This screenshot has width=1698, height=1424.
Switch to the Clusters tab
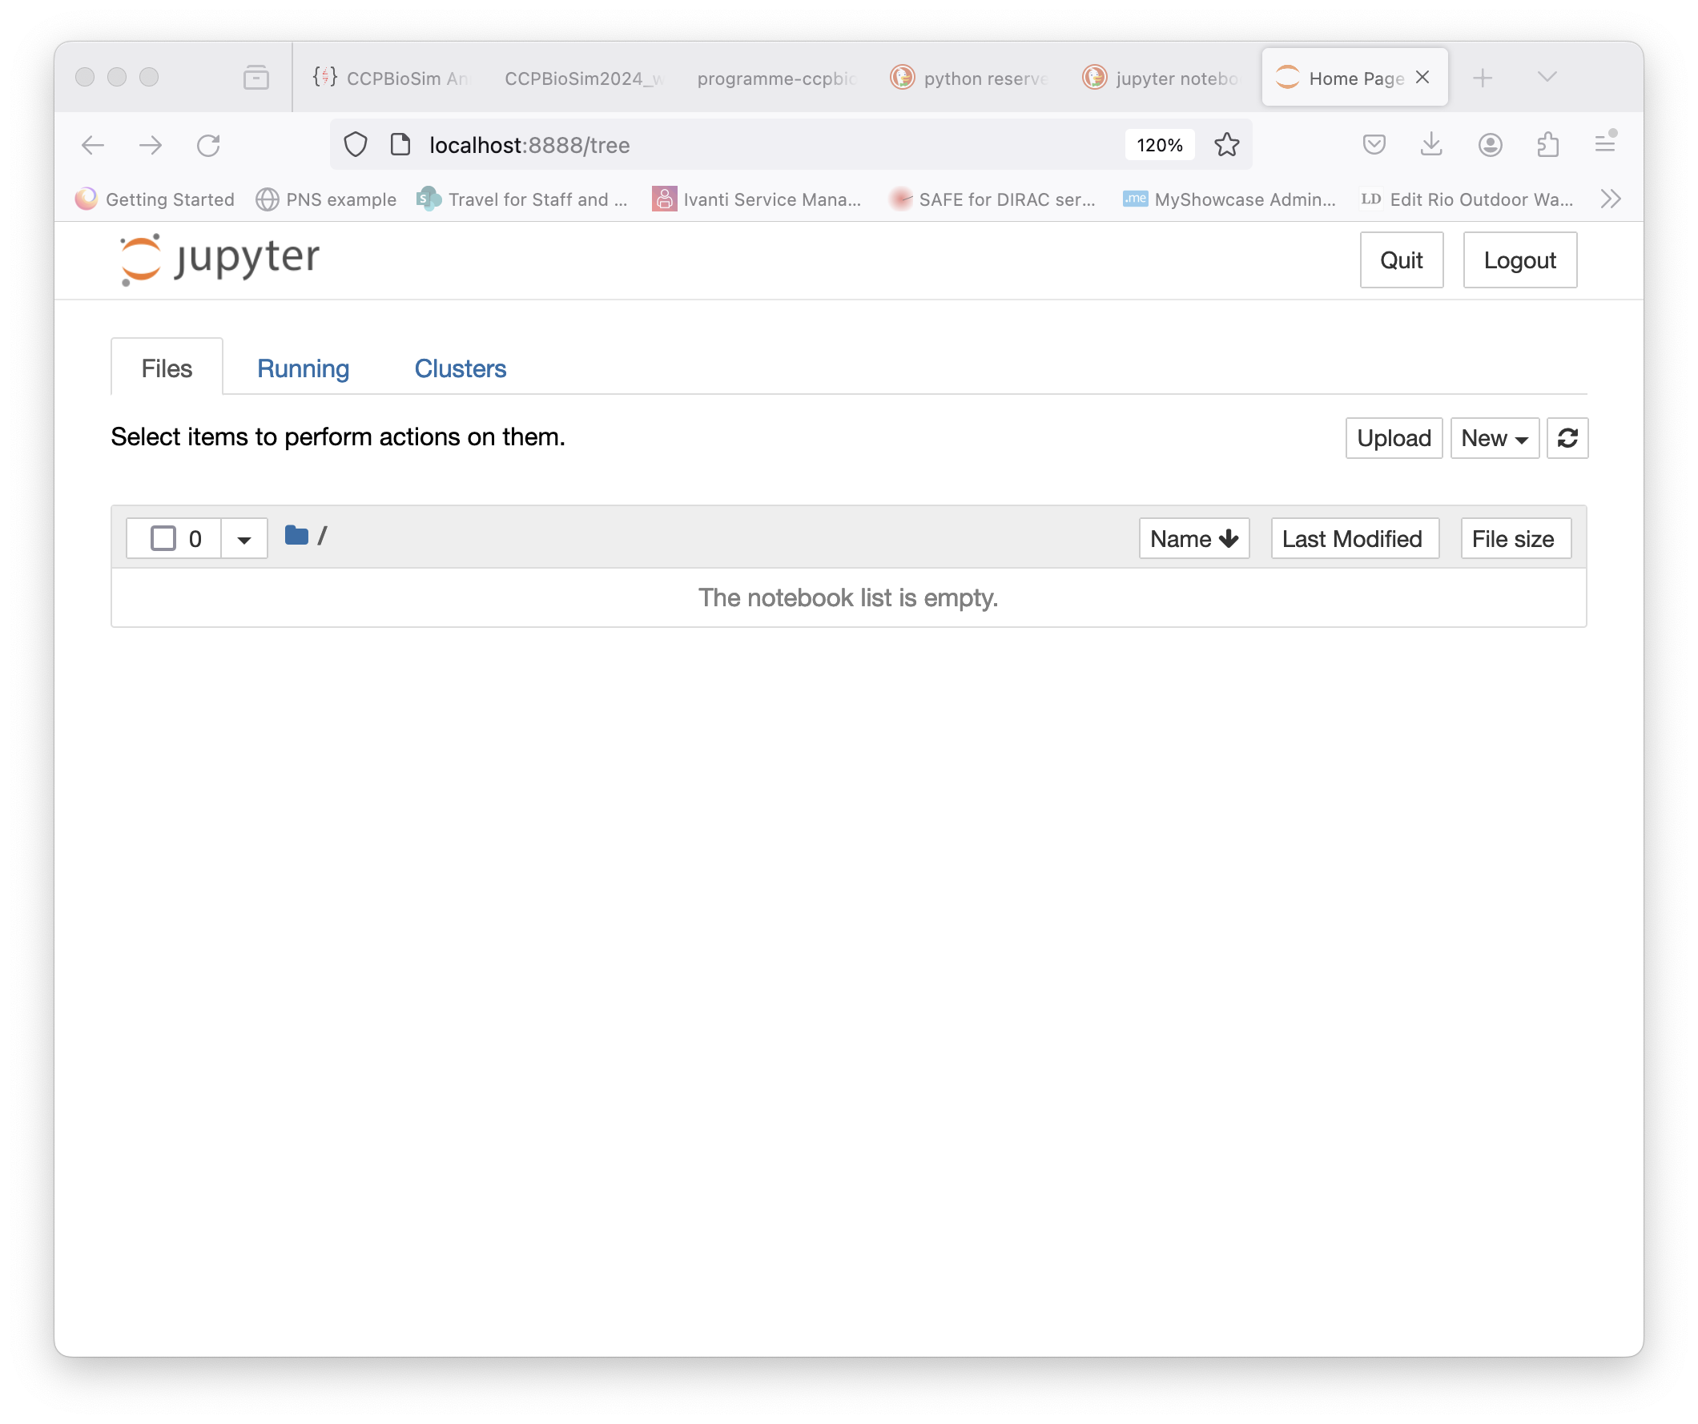pos(460,368)
